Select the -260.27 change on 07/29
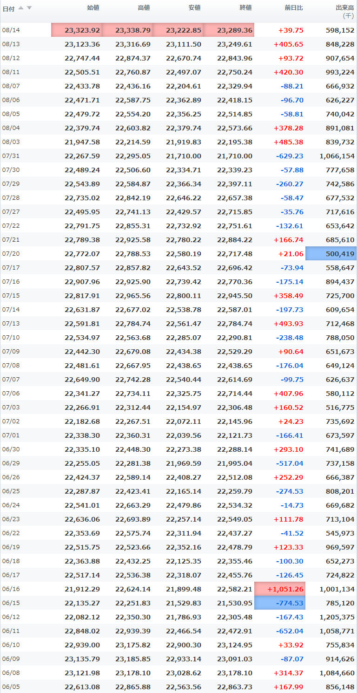This screenshot has height=693, width=357. coord(290,183)
